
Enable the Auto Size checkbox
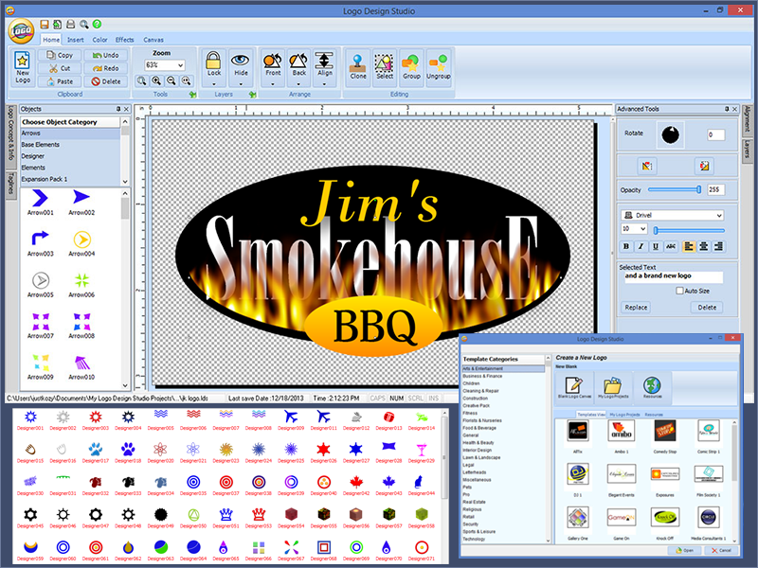pyautogui.click(x=679, y=290)
